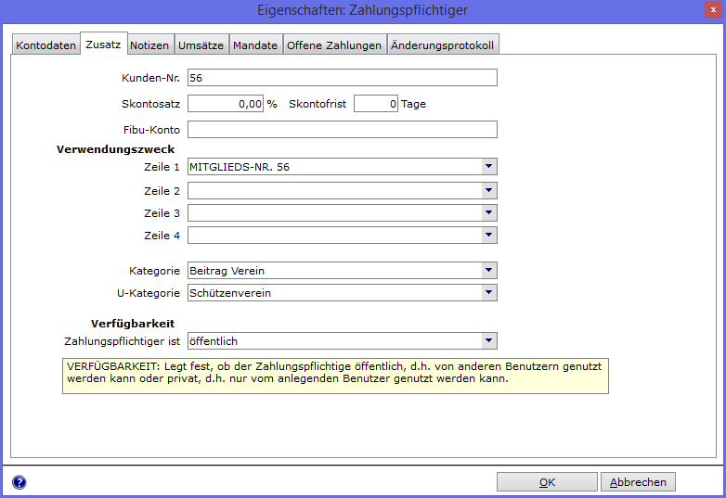Click the Verwendungszweck section heading
Screen dimensions: 726x498
pyautogui.click(x=116, y=149)
